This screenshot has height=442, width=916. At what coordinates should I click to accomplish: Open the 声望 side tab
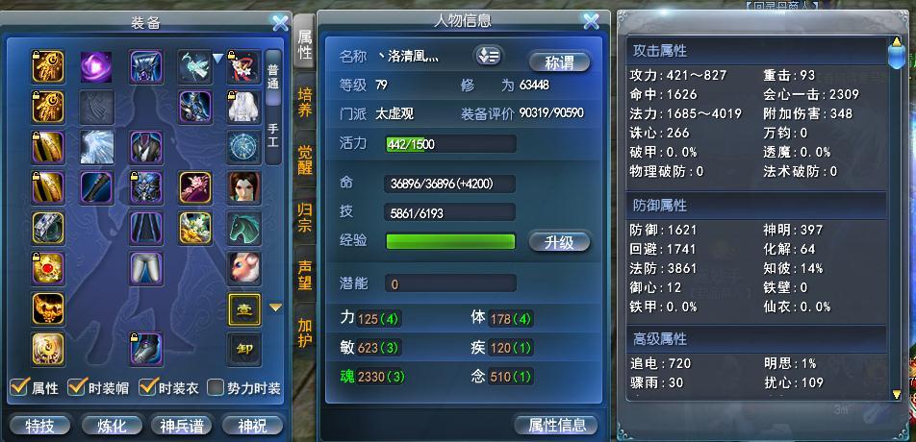click(304, 275)
